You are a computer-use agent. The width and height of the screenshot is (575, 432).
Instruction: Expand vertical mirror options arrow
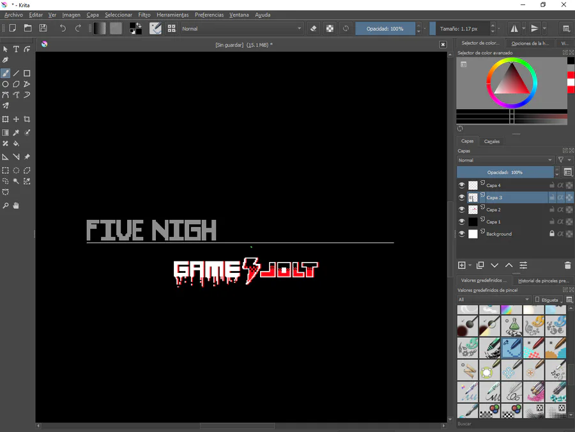[544, 28]
